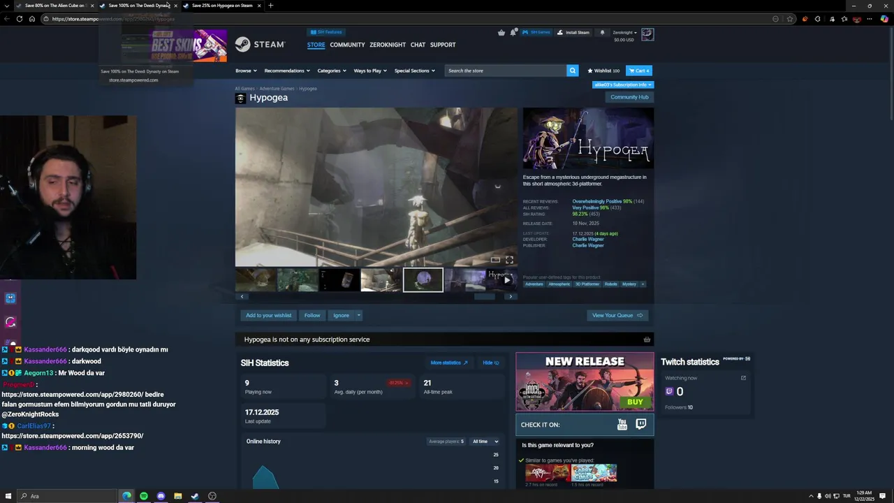
Task: Click the external link icon beside Watching now
Action: (x=743, y=378)
